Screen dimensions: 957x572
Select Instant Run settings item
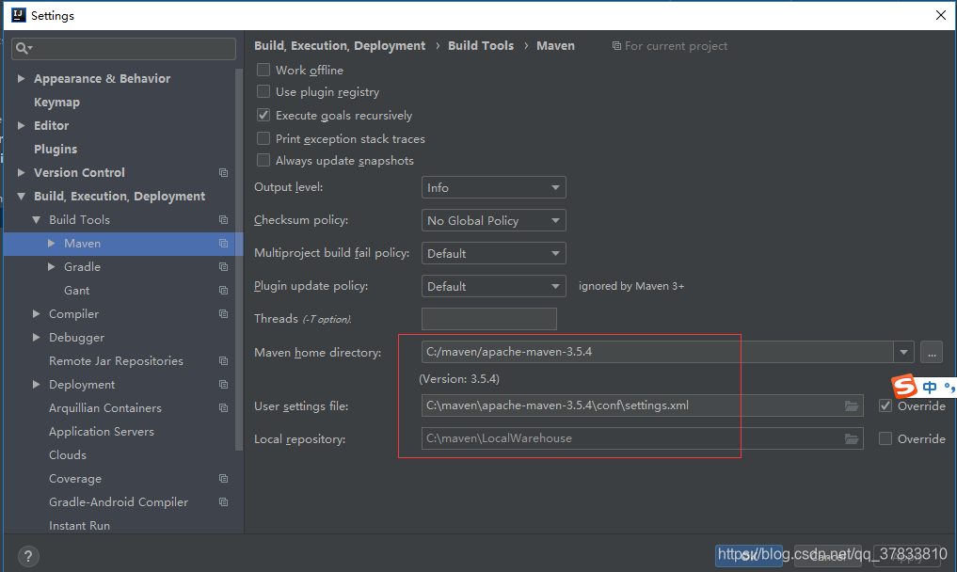(79, 526)
